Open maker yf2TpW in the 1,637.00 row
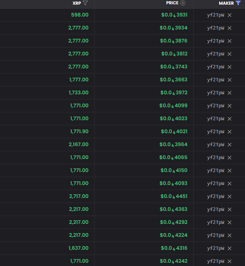The width and height of the screenshot is (245, 266). tap(215, 248)
